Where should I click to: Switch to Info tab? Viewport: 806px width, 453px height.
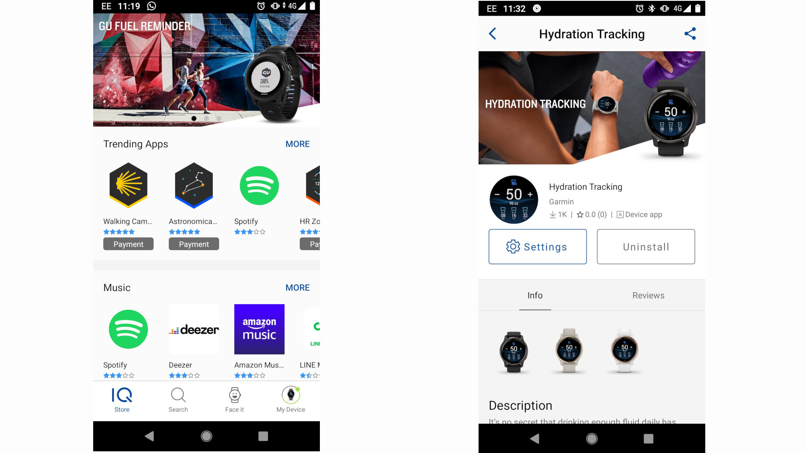point(534,295)
